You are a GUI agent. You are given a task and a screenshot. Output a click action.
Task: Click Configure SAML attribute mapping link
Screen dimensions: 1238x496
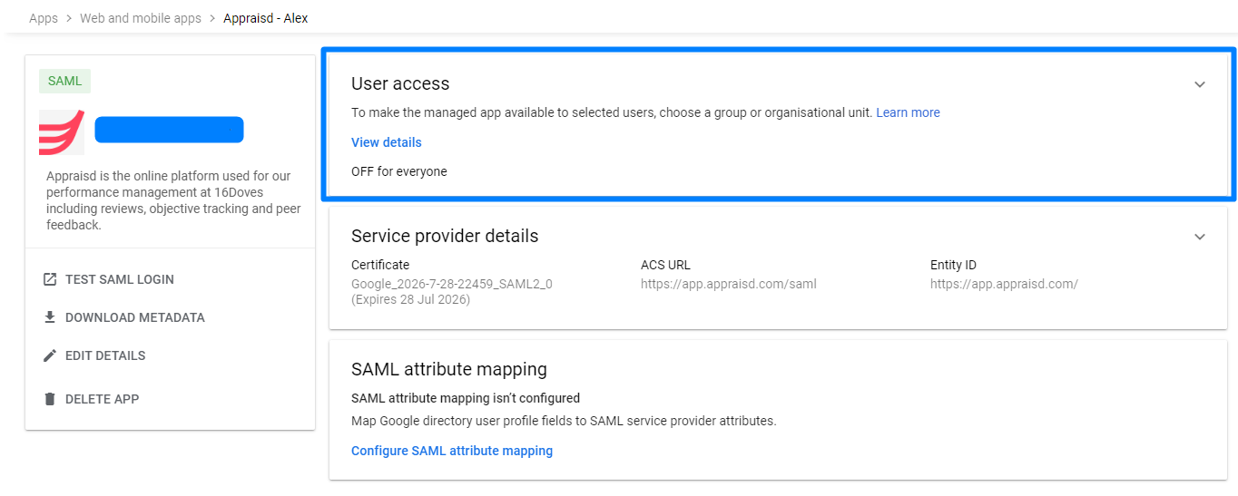(x=452, y=451)
